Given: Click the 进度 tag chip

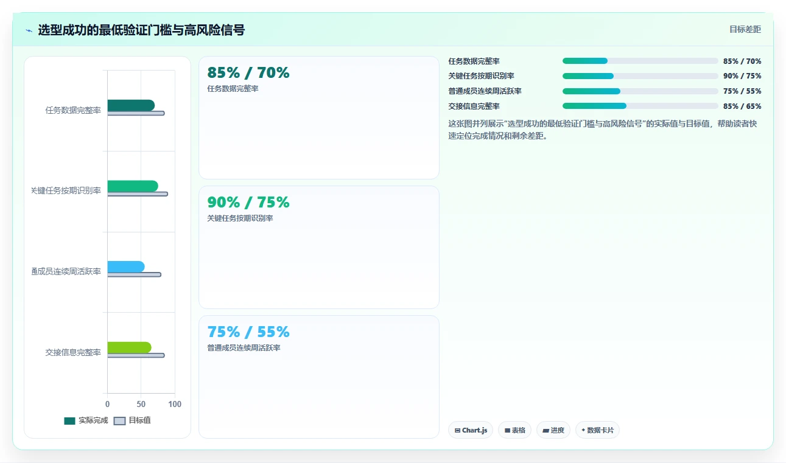Looking at the screenshot, I should [x=553, y=430].
